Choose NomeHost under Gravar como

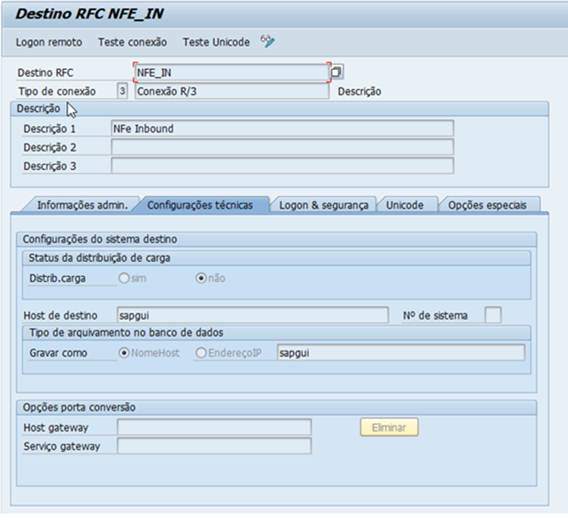(x=124, y=352)
